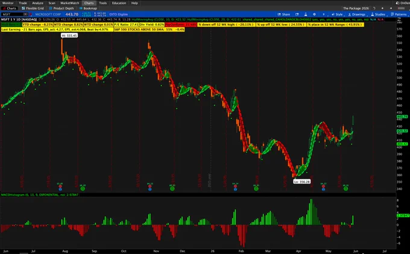
Task: Click the 404.42 price axis tag
Action: coord(402,144)
